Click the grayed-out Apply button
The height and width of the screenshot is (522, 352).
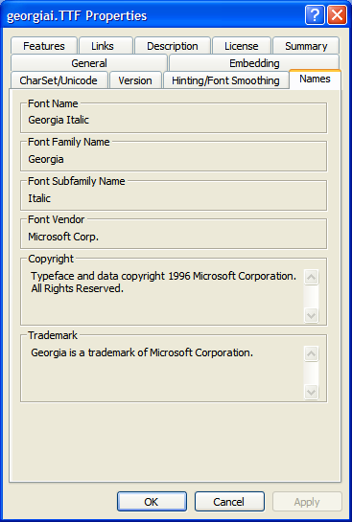click(x=307, y=501)
